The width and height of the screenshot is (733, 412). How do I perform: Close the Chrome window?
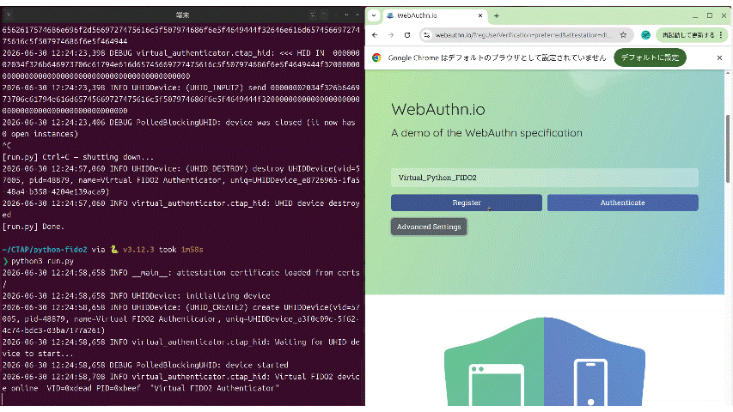(x=724, y=16)
